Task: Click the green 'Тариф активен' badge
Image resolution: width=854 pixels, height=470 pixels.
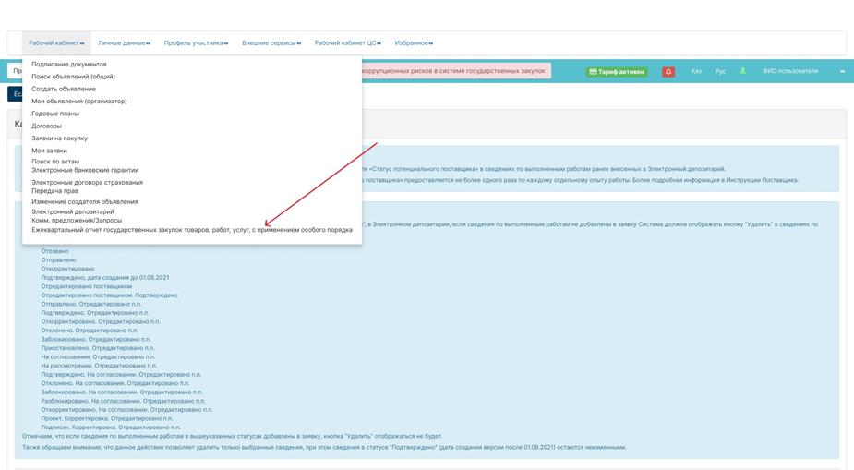Action: pyautogui.click(x=617, y=72)
